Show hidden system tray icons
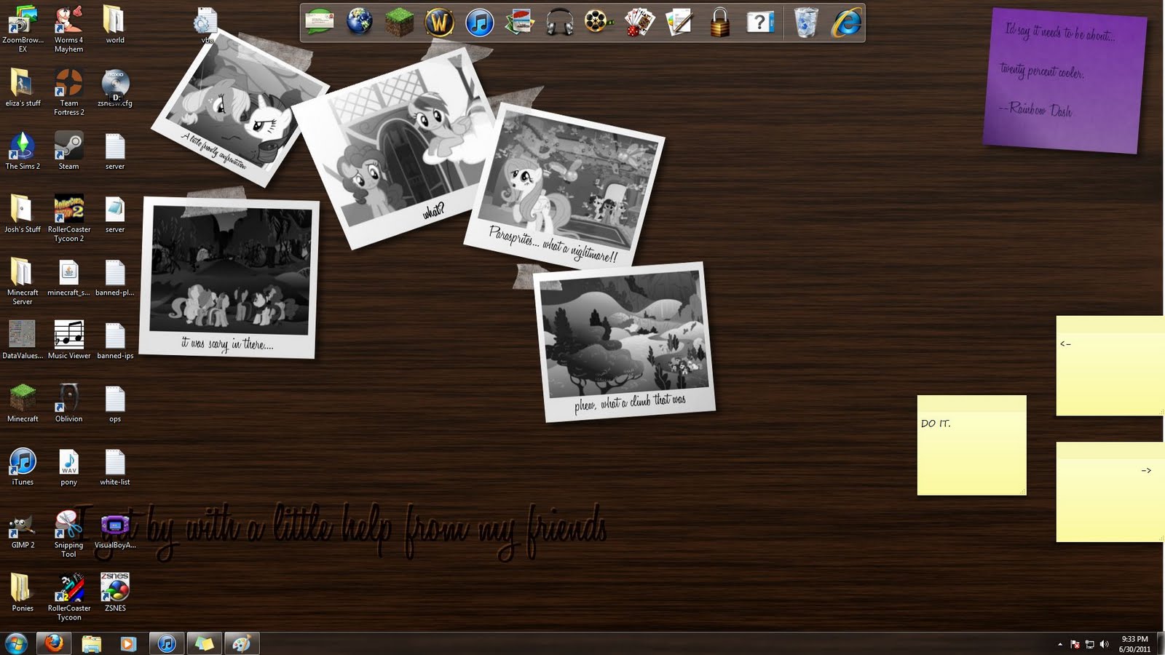The width and height of the screenshot is (1165, 655). tap(1059, 644)
